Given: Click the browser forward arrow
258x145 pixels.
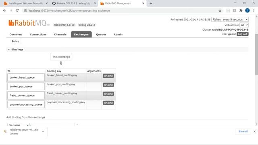Looking at the screenshot, I should pos(11,10).
